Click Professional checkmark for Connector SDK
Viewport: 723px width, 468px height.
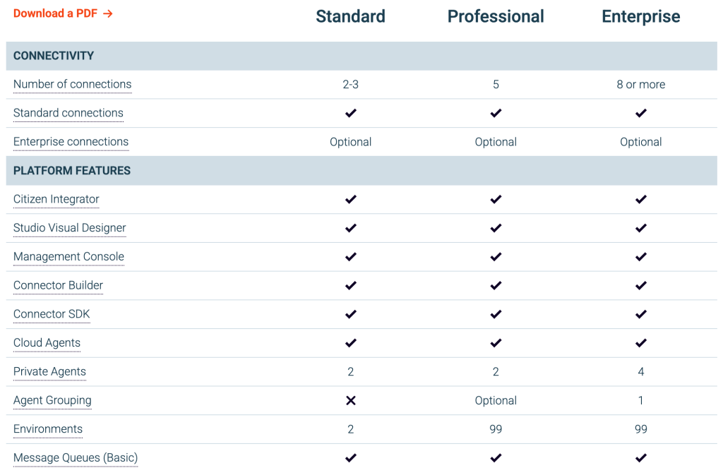(x=496, y=314)
